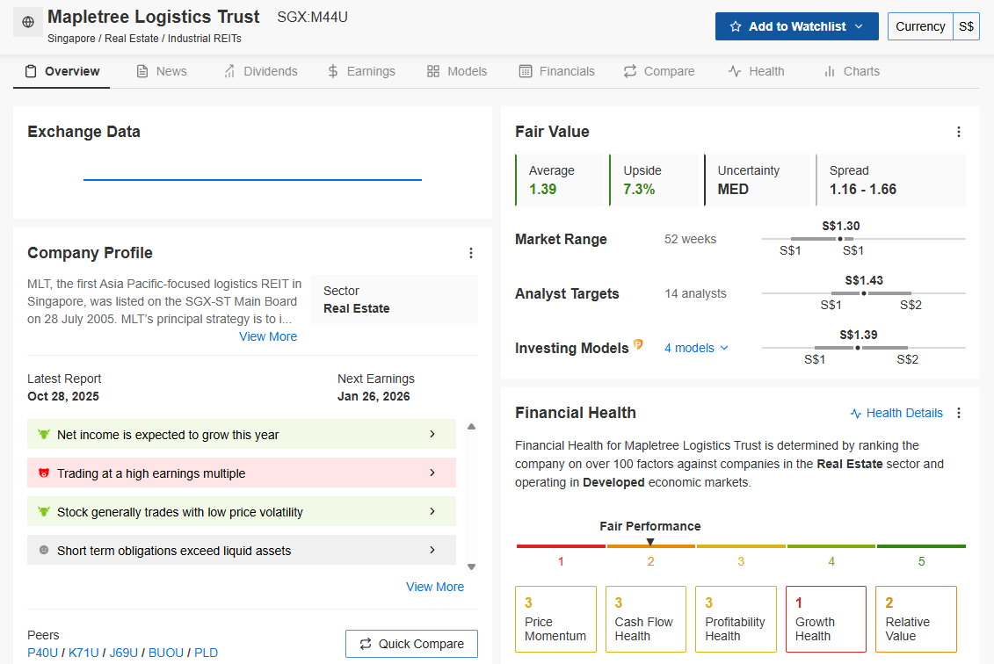
Task: Expand the 4 models dropdown
Action: point(696,348)
